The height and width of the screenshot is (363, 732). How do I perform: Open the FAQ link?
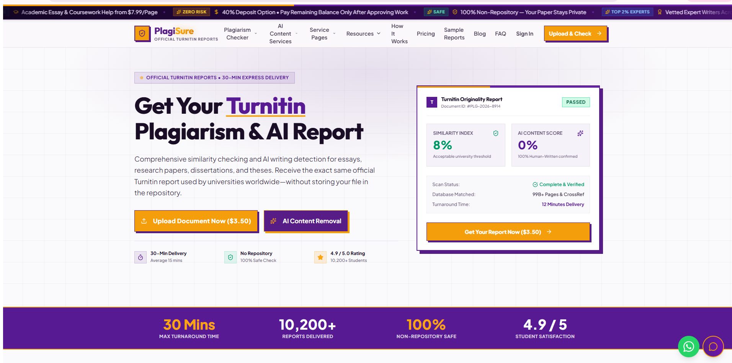point(500,34)
